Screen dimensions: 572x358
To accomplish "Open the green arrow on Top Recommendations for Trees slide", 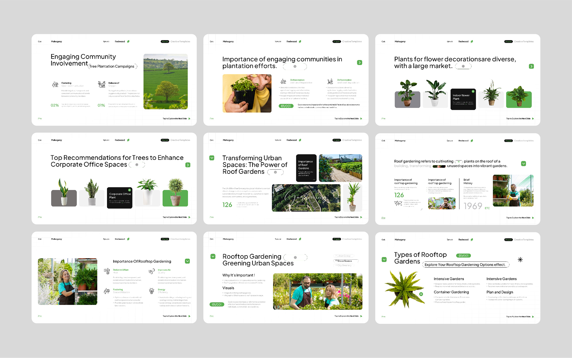I will click(188, 165).
